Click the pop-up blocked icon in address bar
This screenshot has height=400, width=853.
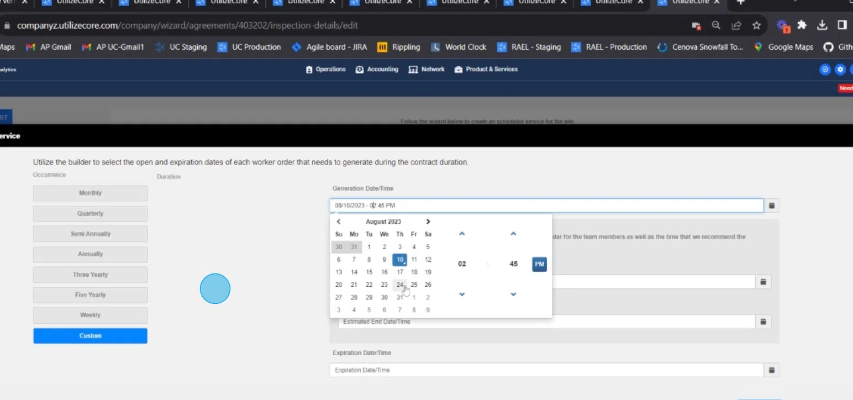pos(696,25)
